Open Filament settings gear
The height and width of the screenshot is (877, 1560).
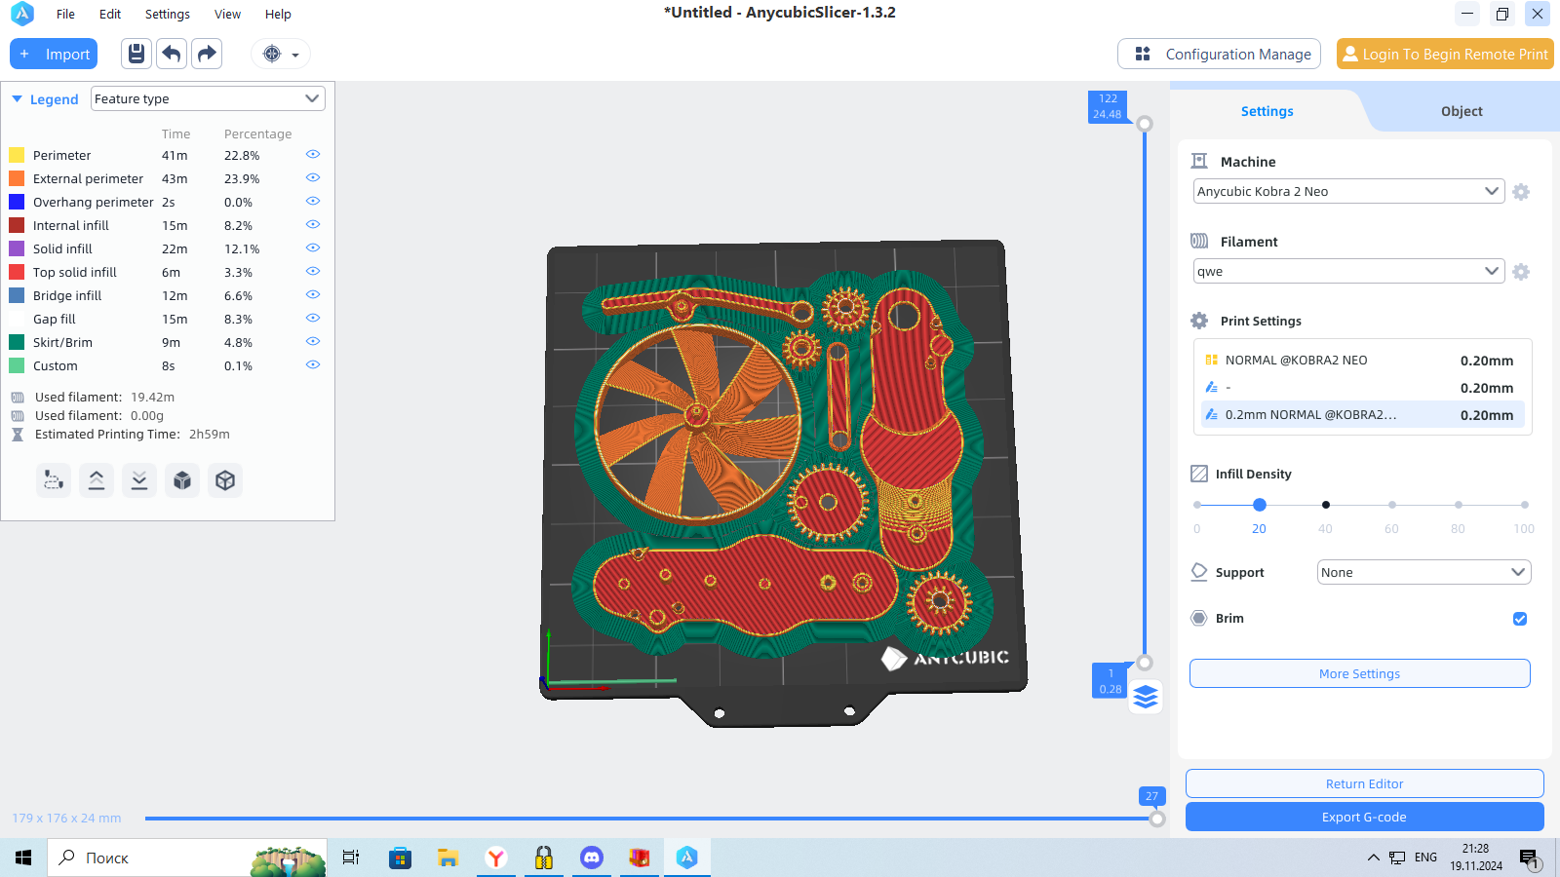pyautogui.click(x=1521, y=272)
